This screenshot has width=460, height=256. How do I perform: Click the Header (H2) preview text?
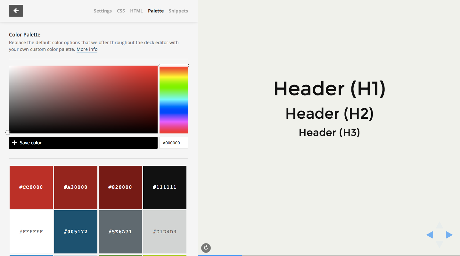[x=330, y=114]
